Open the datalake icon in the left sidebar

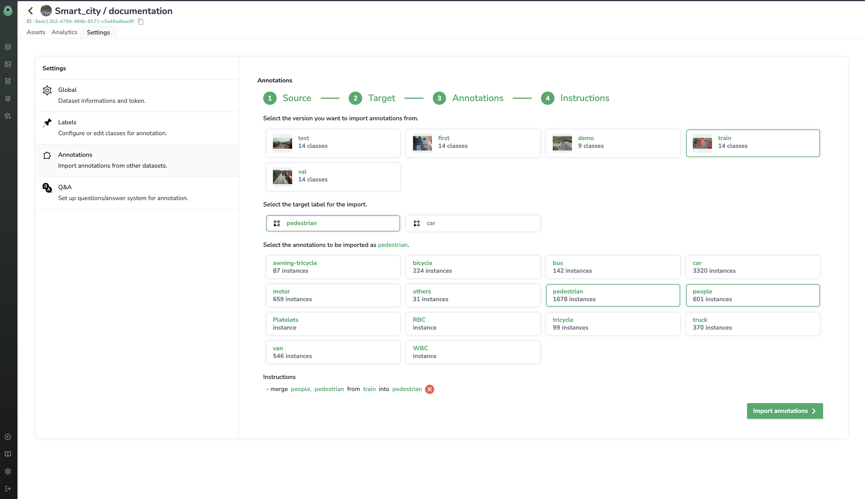coord(8,47)
